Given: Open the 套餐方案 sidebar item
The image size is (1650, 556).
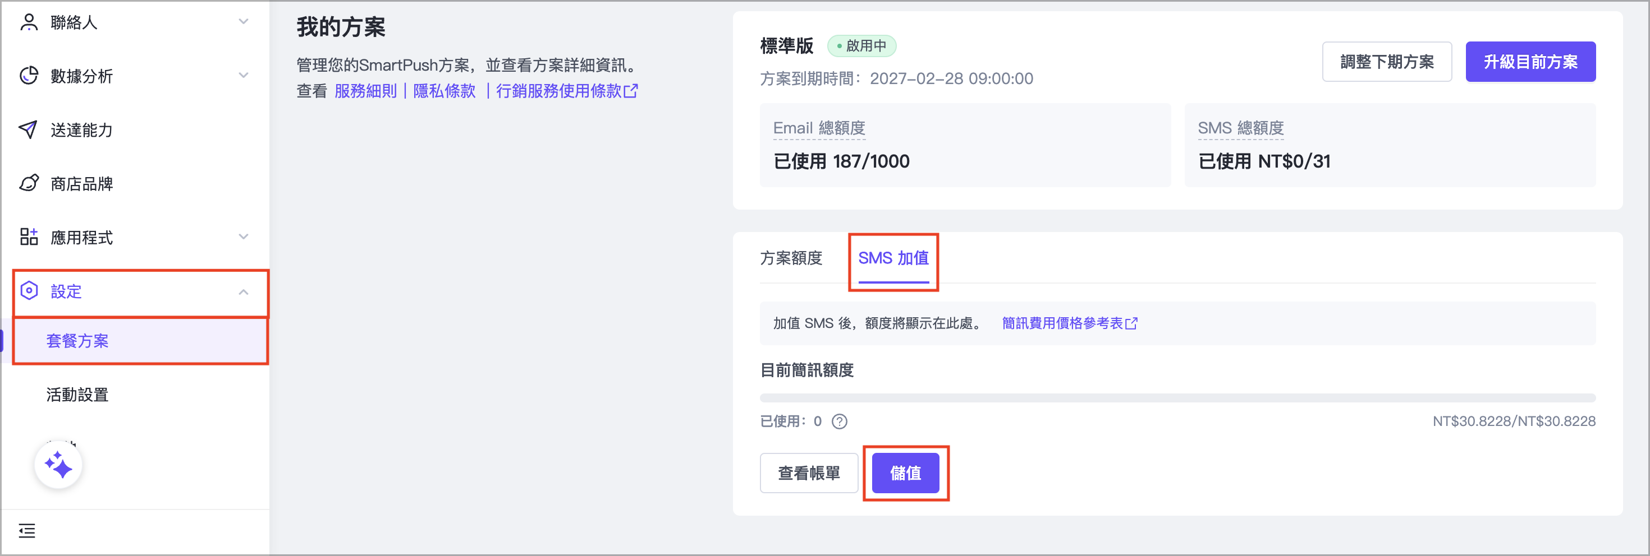Looking at the screenshot, I should coord(77,341).
